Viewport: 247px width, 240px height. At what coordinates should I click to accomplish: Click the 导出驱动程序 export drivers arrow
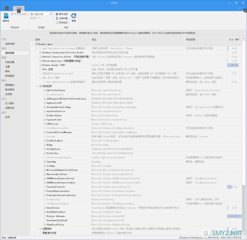click(x=12, y=14)
